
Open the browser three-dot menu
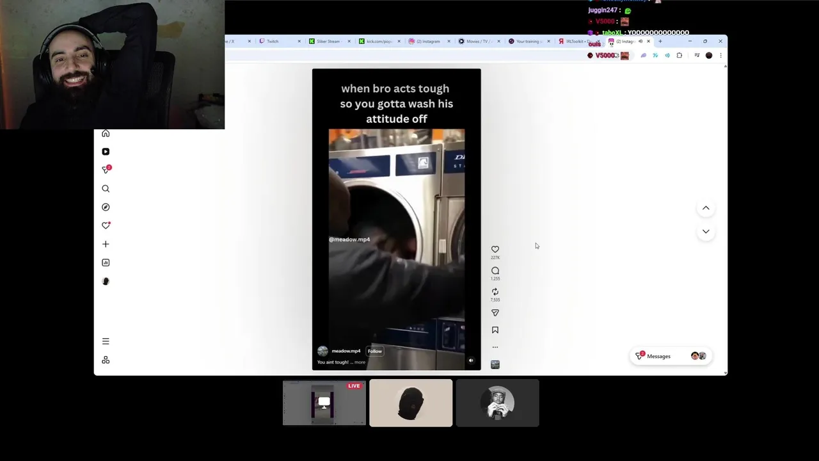click(x=720, y=56)
